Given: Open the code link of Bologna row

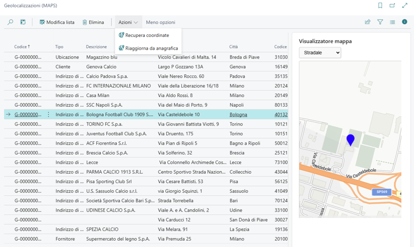Looking at the screenshot, I should pyautogui.click(x=27, y=115).
